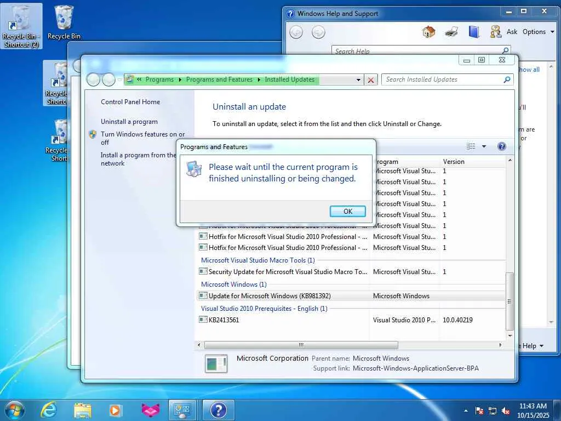Collapse Microsoft Windows (1) group
The height and width of the screenshot is (421, 561).
point(233,285)
